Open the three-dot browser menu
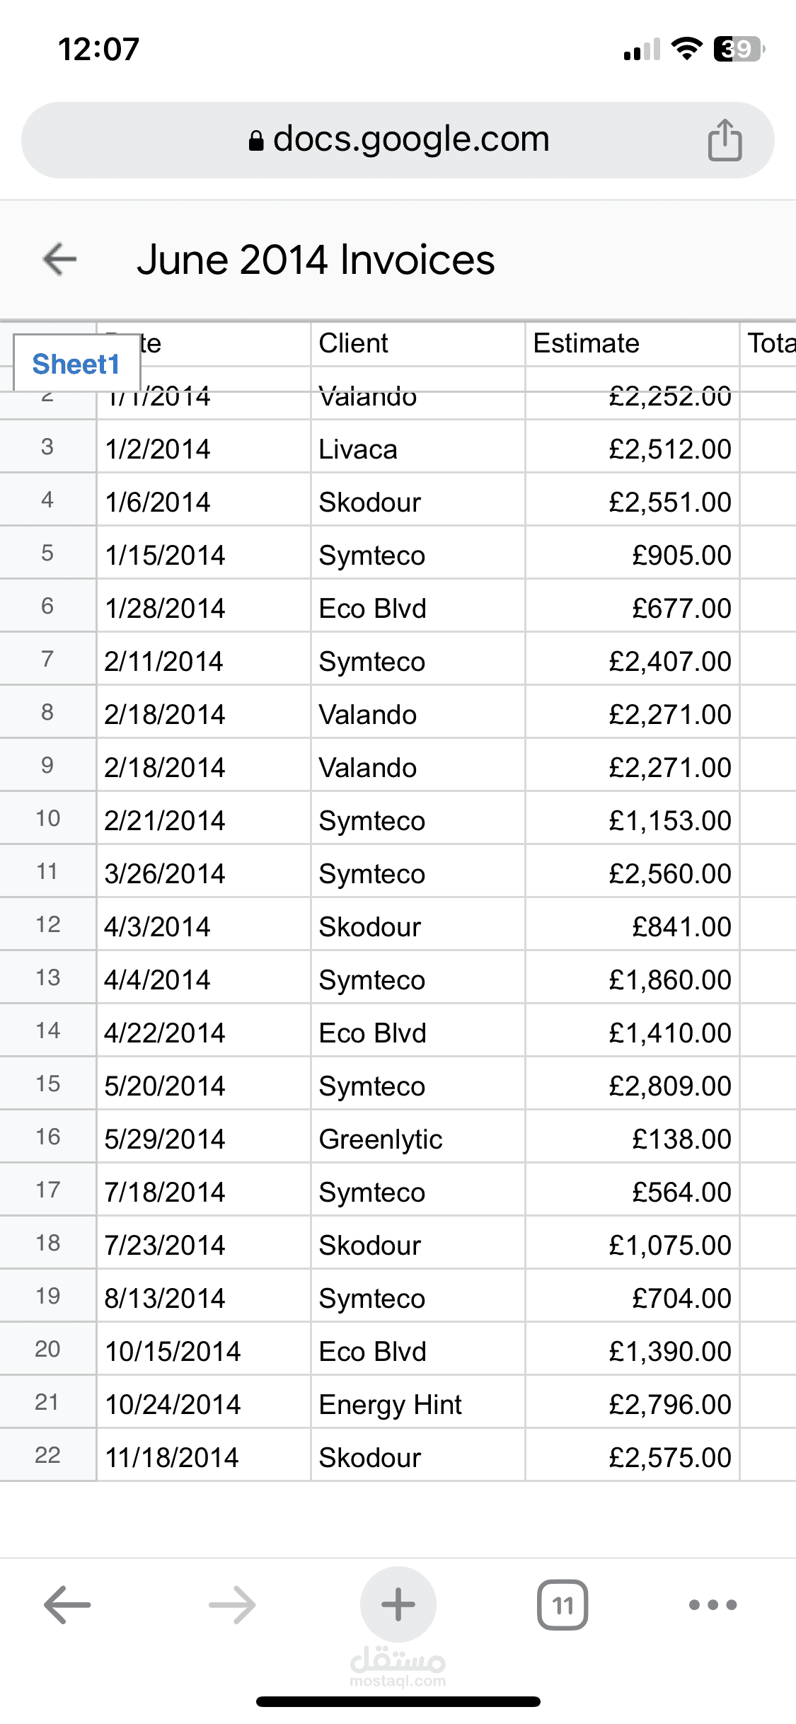Screen dimensions: 796x1724 click(713, 1604)
